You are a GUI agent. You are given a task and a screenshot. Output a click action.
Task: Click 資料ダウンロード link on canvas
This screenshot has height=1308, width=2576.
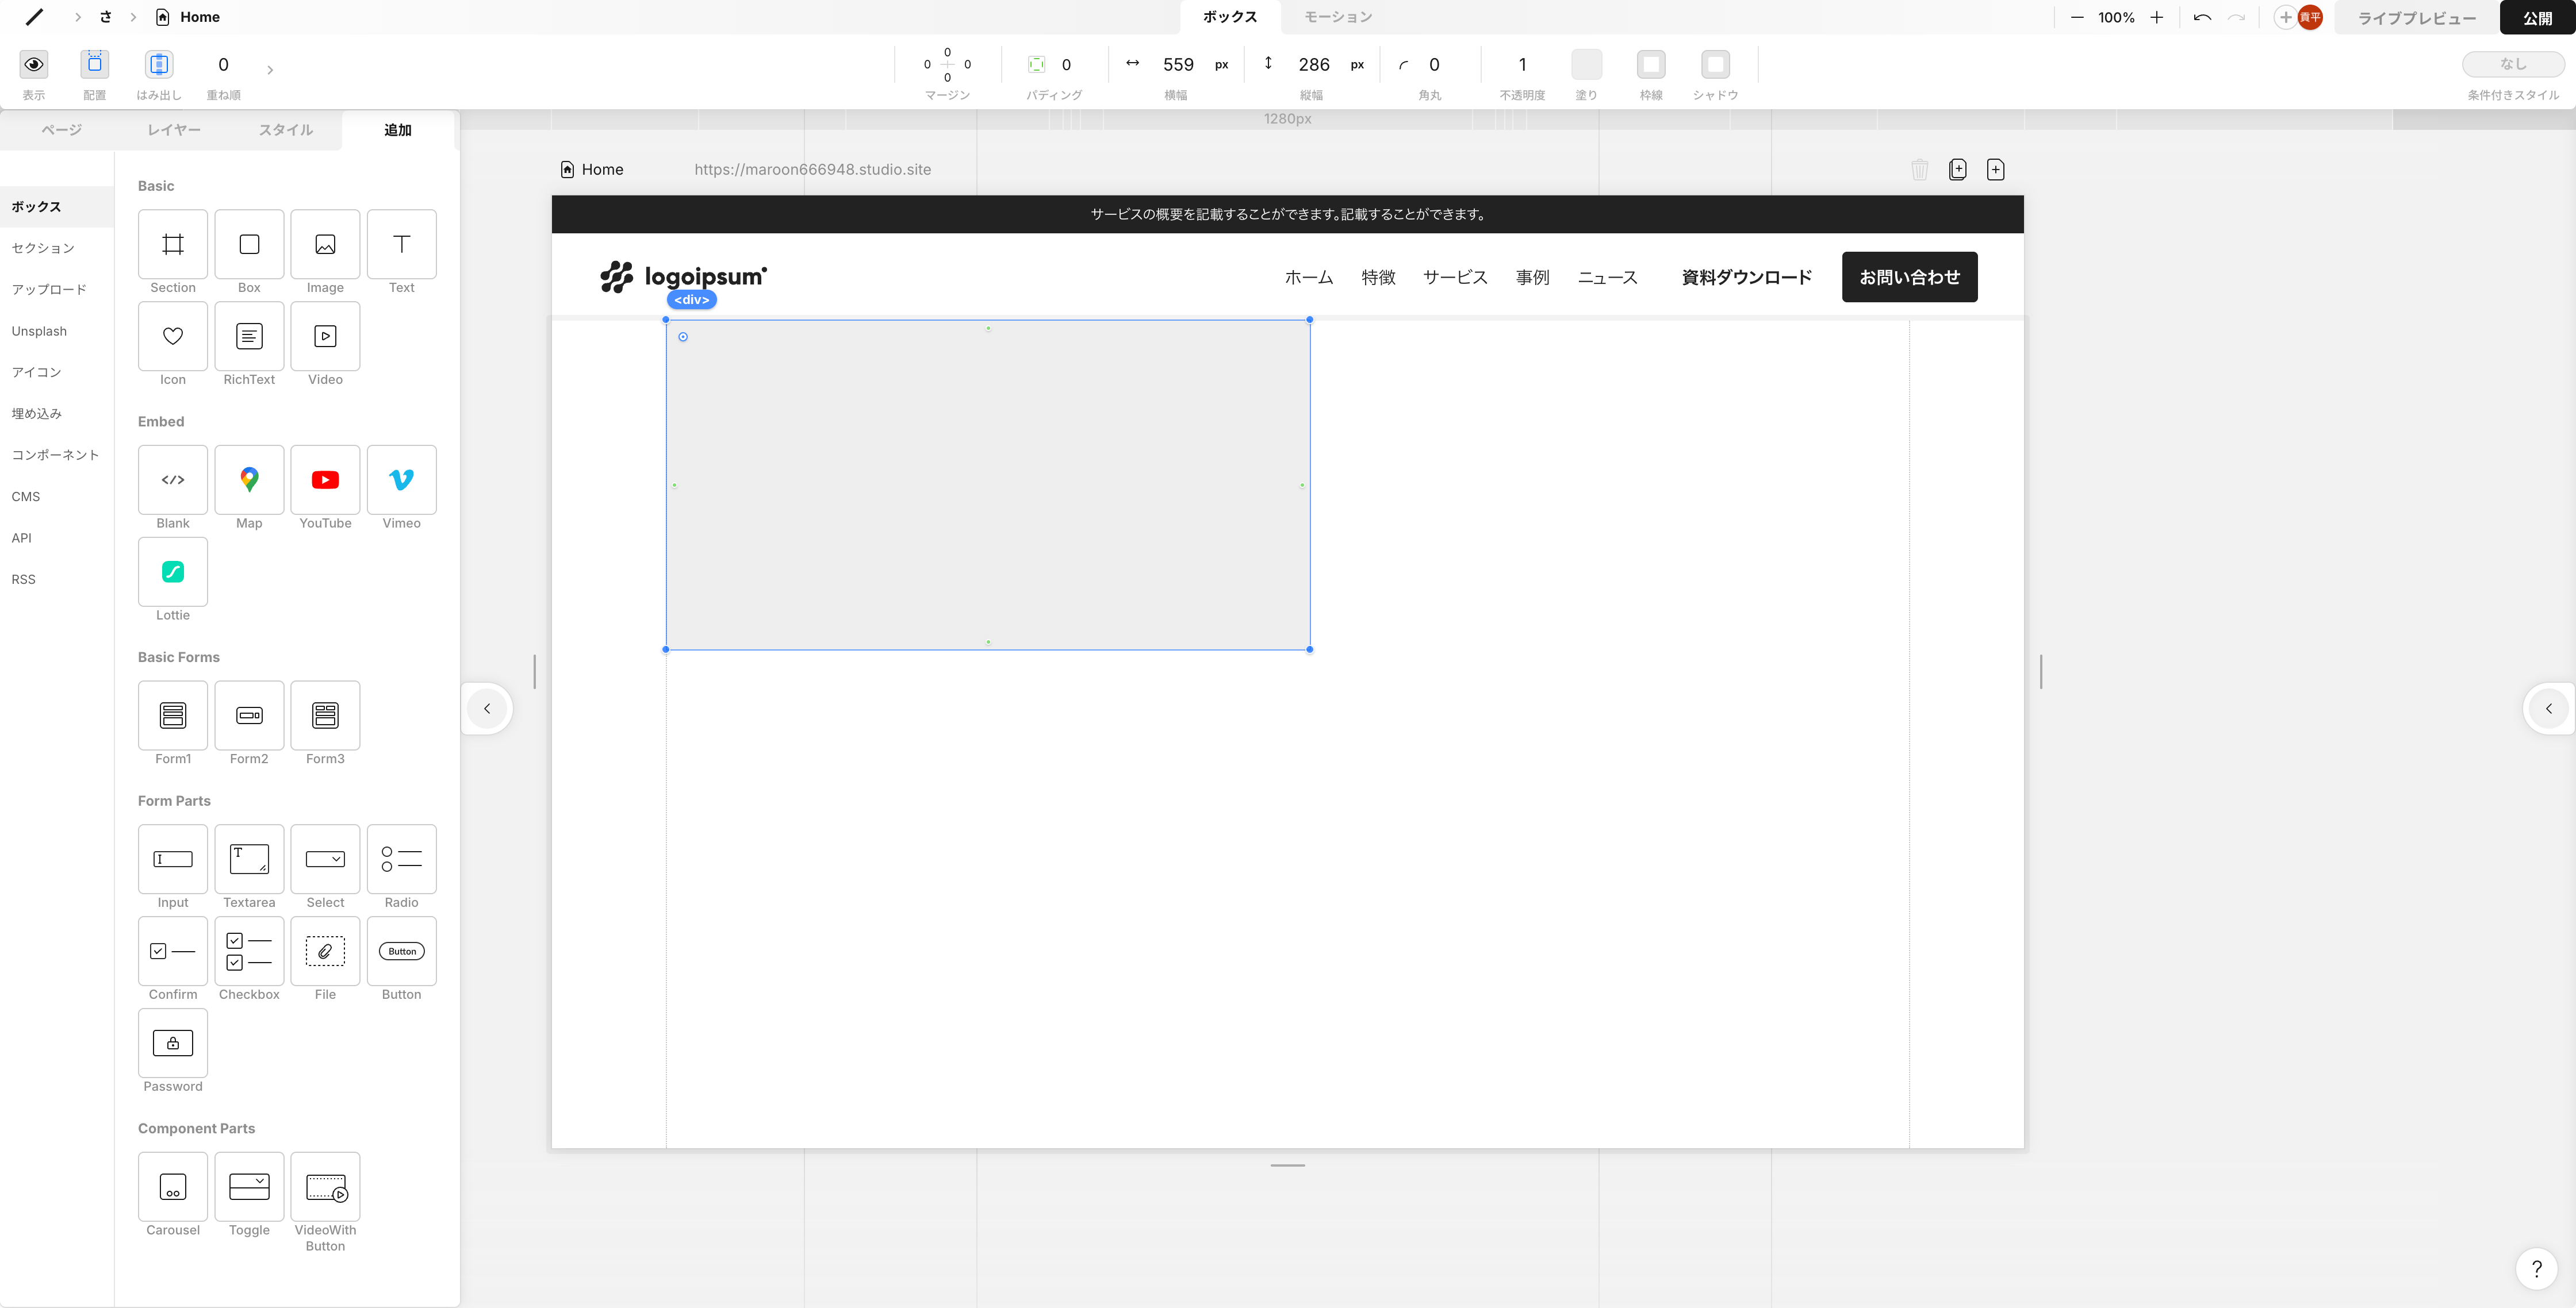(x=1746, y=277)
